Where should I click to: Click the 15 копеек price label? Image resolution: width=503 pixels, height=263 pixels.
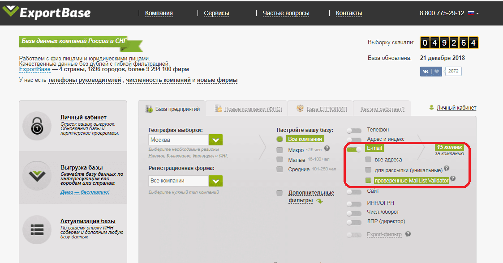(x=449, y=147)
